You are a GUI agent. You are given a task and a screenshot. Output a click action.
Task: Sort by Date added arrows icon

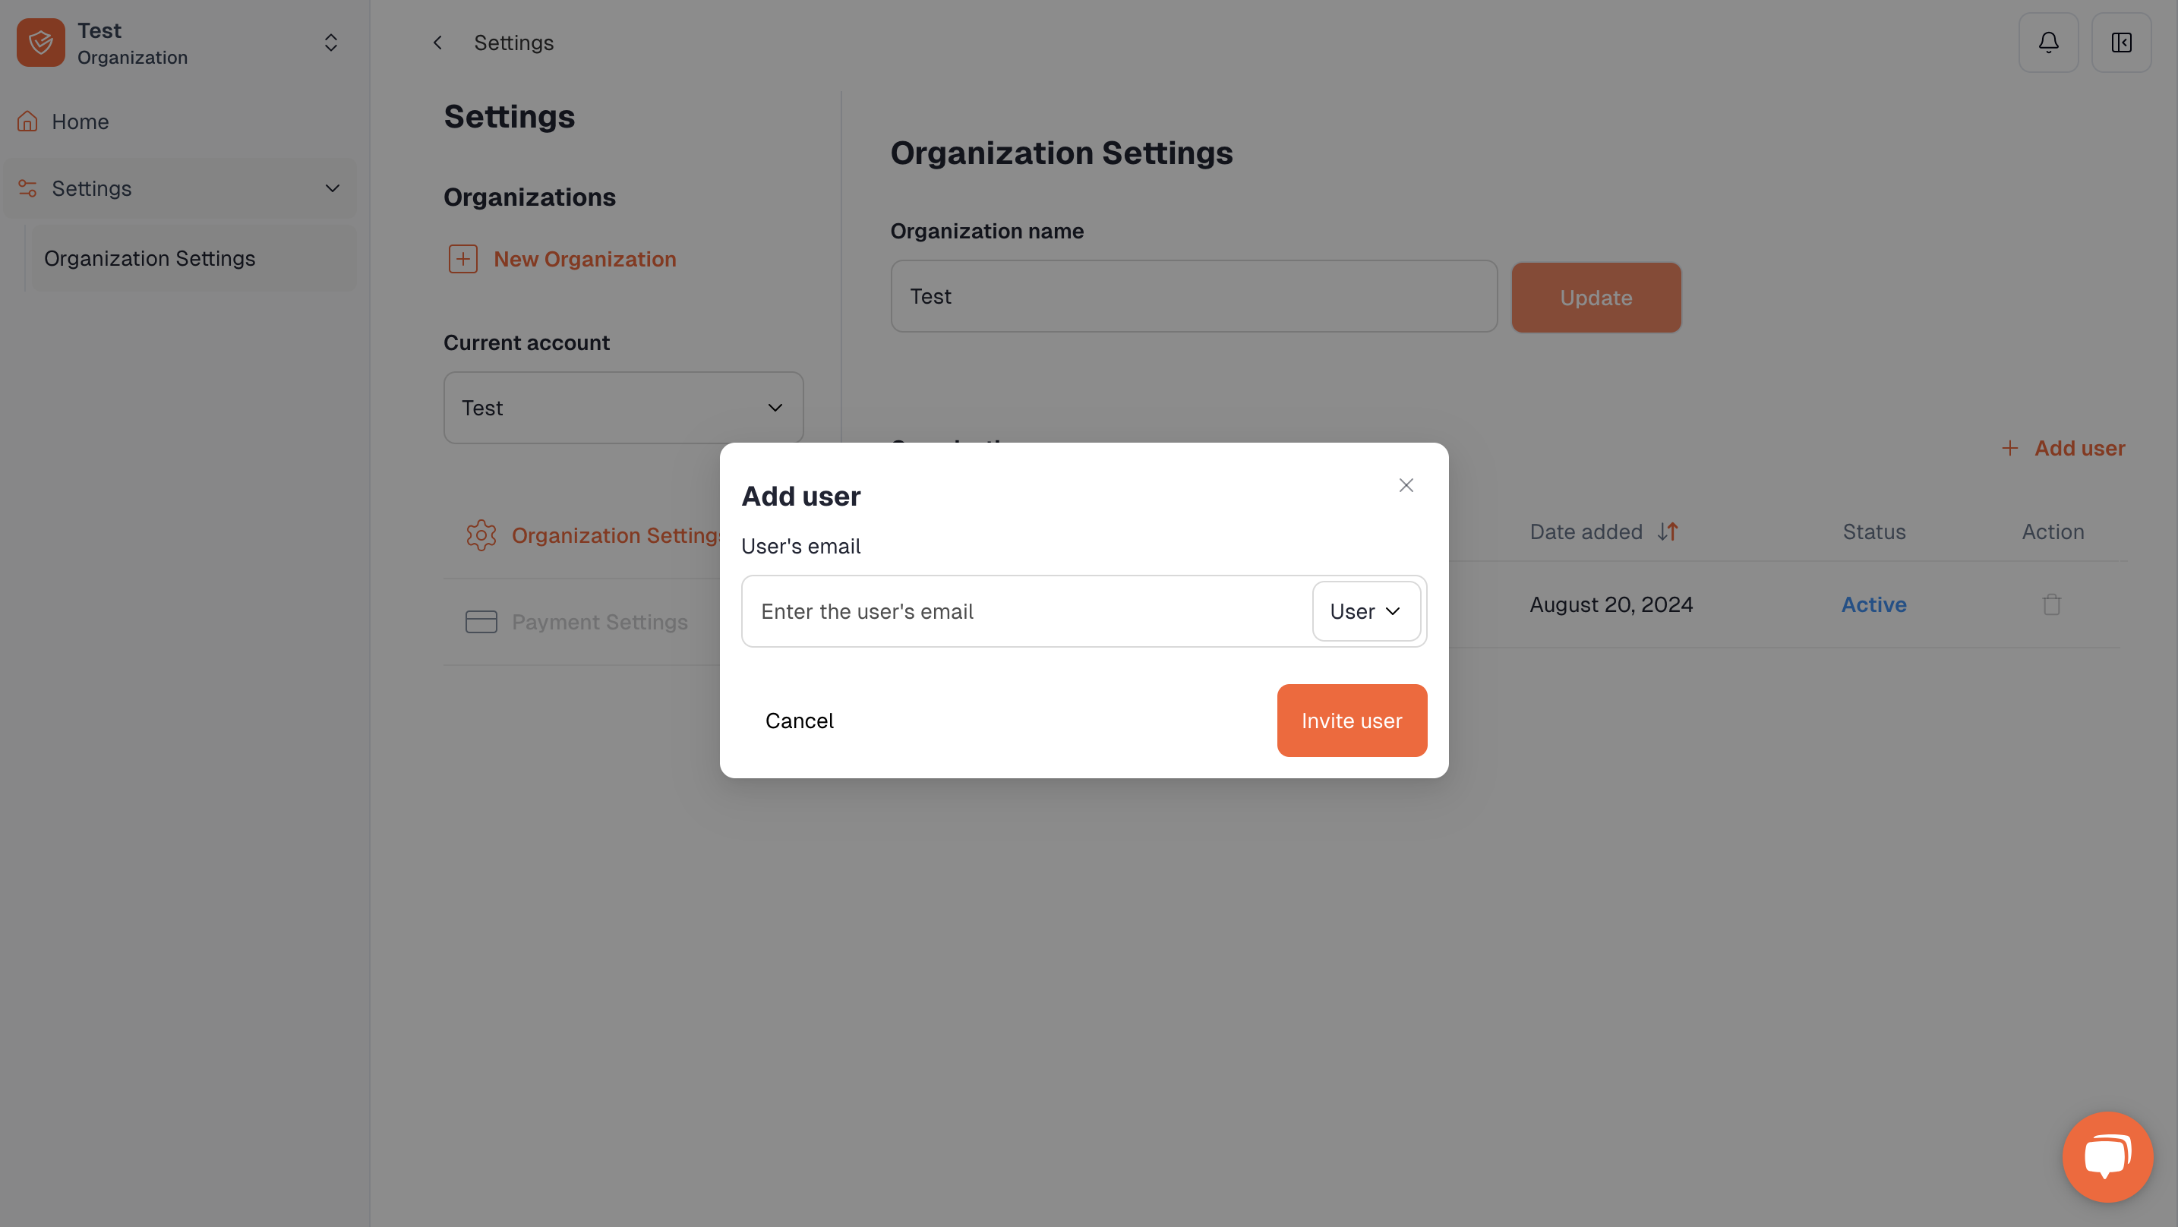(x=1668, y=532)
